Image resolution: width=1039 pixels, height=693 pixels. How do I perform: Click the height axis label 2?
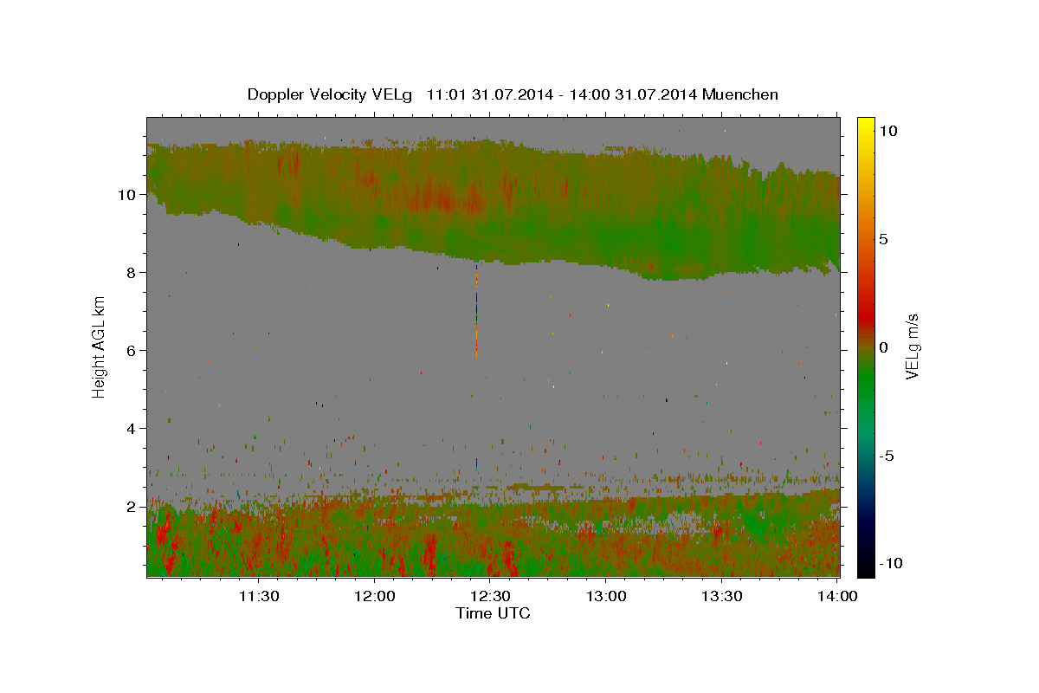point(131,507)
